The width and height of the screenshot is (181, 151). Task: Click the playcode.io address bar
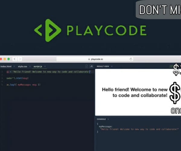tap(95, 59)
